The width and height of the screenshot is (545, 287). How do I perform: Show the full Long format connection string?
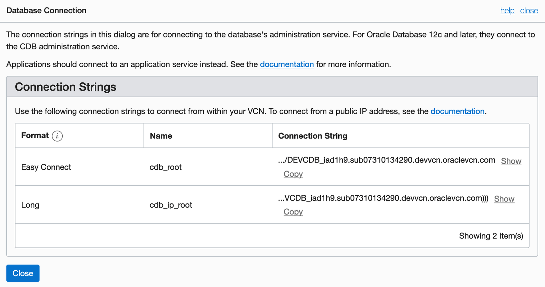(x=504, y=199)
